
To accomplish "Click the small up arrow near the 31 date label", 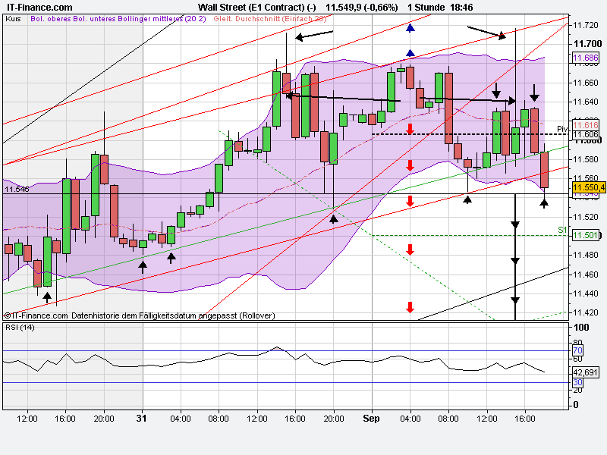I will coord(141,267).
